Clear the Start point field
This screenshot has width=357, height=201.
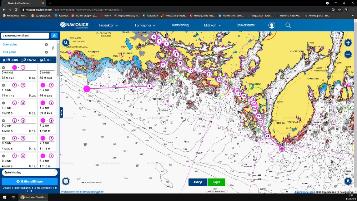[46, 44]
